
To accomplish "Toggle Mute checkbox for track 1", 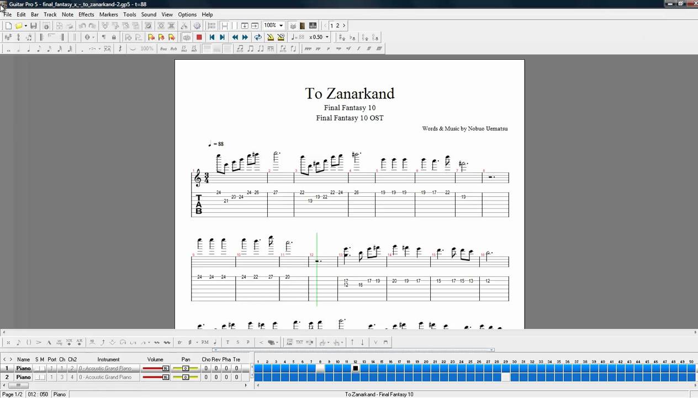I will point(43,368).
